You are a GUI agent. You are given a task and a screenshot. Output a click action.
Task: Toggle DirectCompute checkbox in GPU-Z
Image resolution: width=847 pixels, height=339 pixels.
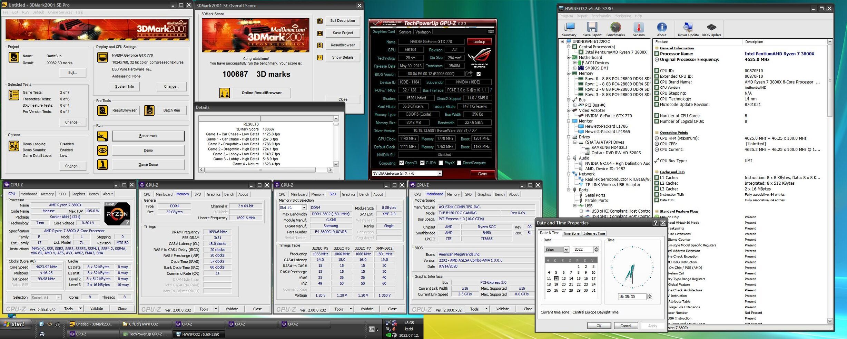459,163
